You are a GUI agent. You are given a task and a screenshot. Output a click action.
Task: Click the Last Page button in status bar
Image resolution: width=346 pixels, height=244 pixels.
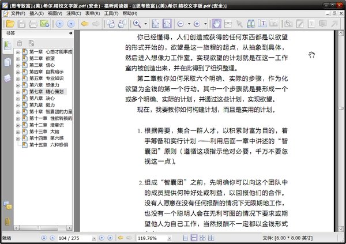[x=110, y=238]
